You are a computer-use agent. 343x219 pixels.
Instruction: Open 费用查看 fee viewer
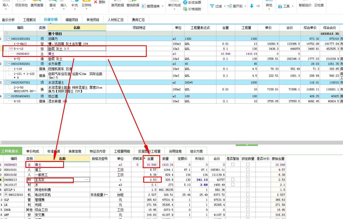[37, 5]
